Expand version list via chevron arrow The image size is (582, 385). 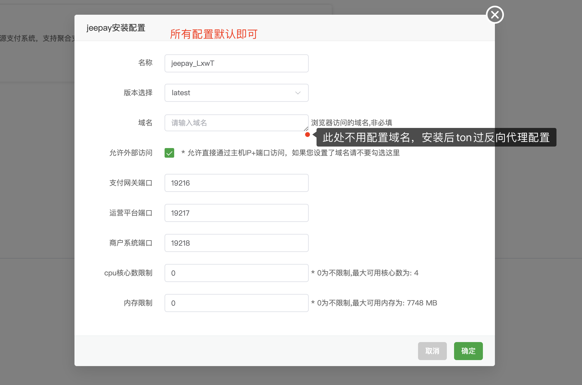[x=298, y=93]
